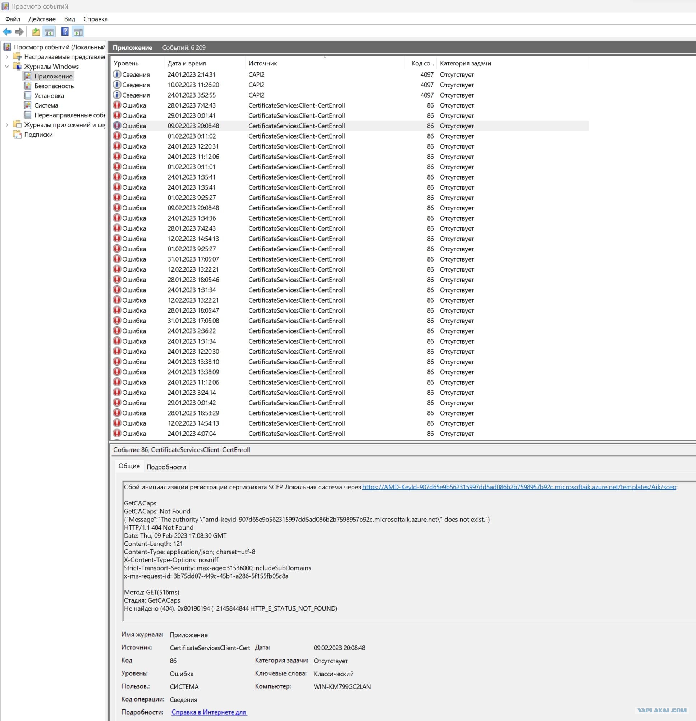Select Установка log in tree
This screenshot has width=696, height=721.
49,95
